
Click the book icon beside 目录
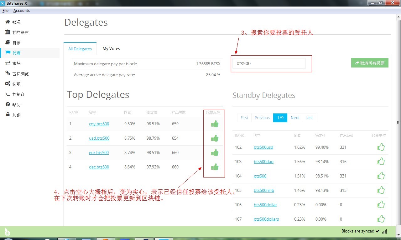(x=8, y=42)
